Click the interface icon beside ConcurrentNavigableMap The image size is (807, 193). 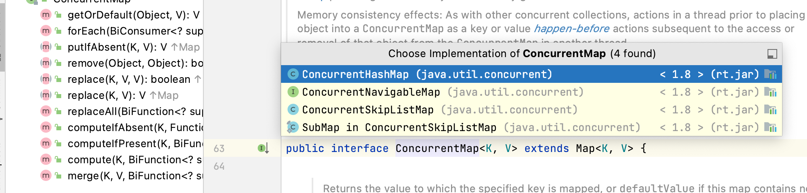tap(293, 92)
